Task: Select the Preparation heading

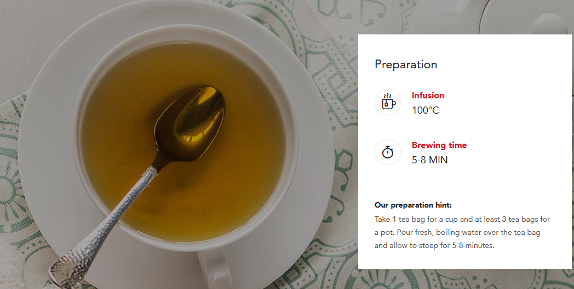Action: (406, 64)
